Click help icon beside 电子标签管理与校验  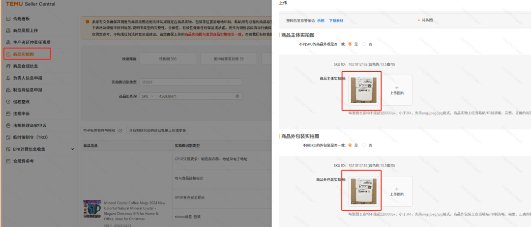pos(120,131)
